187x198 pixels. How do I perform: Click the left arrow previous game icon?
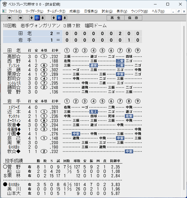pos(9,18)
